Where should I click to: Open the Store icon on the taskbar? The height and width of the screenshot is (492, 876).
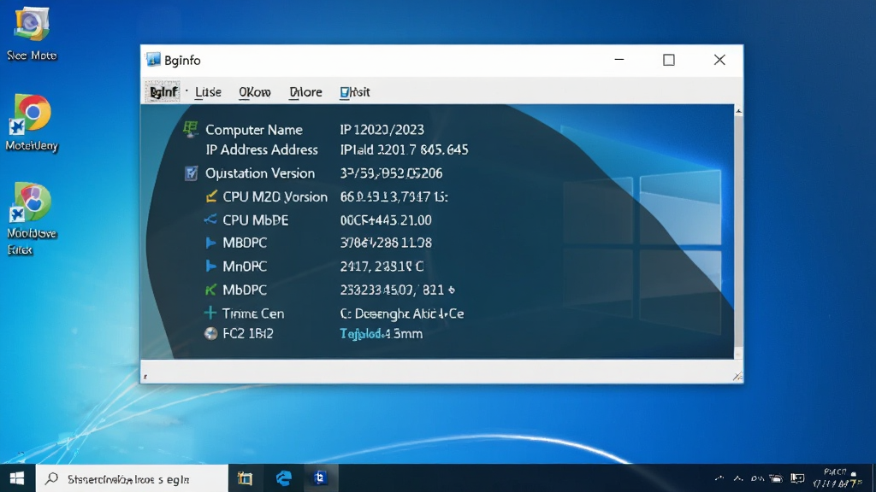tap(320, 478)
